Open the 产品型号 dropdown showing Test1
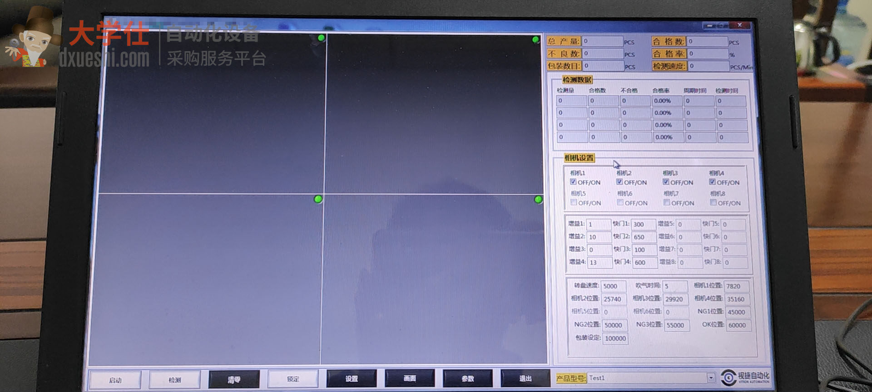Viewport: 872px width, 392px height. (711, 377)
